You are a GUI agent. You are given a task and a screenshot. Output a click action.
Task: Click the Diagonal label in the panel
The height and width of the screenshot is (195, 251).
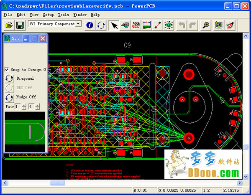tap(25, 79)
